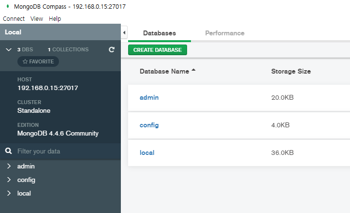Click the 20.0KB storage size value
350x213 pixels.
[282, 97]
